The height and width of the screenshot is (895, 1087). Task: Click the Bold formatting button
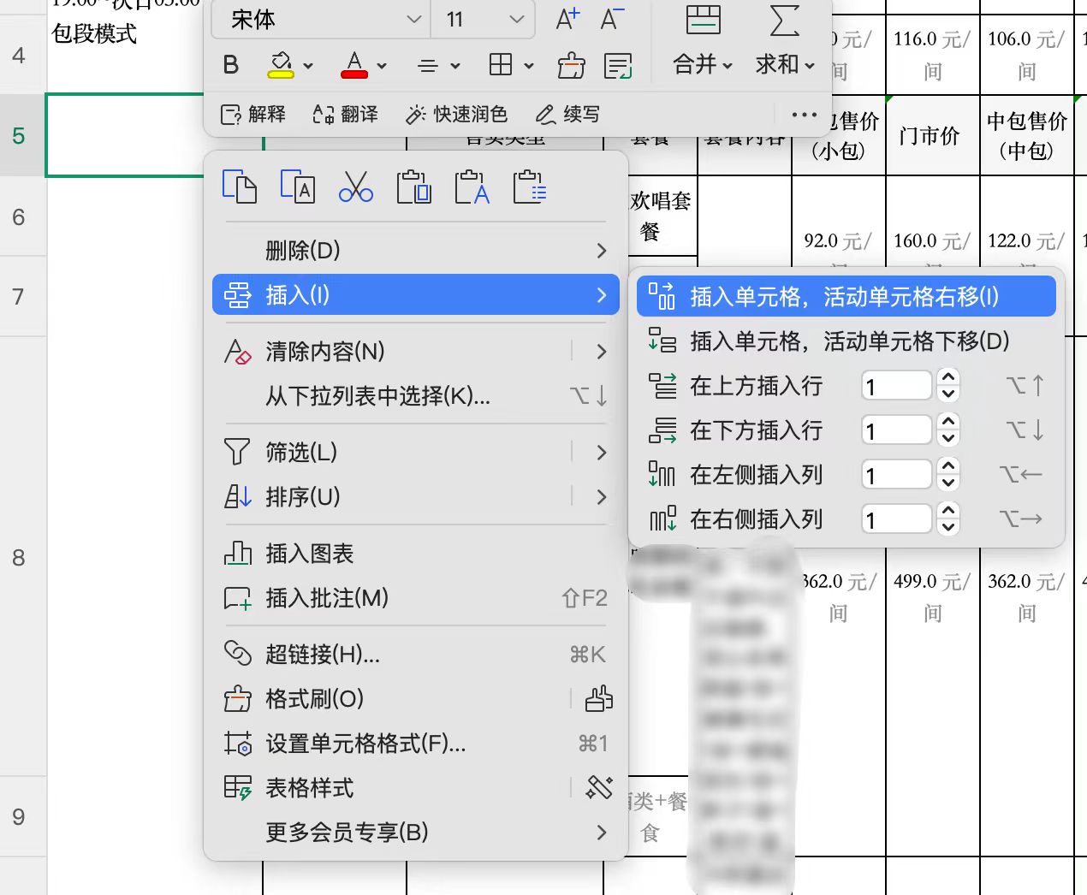pos(230,65)
